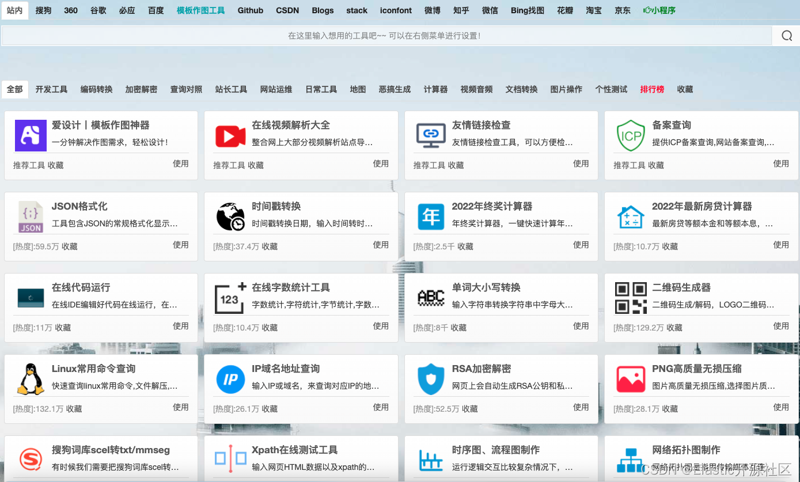Open the 计算器 category tab
The height and width of the screenshot is (482, 800).
click(435, 89)
